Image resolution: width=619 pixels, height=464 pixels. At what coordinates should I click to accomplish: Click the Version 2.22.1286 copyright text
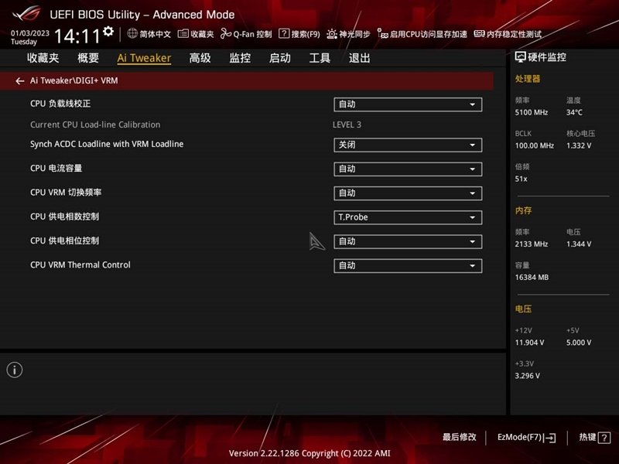point(309,453)
